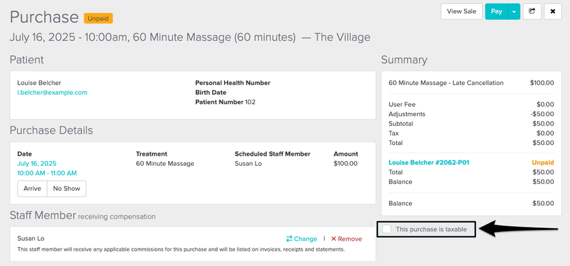Image resolution: width=570 pixels, height=266 pixels.
Task: Click the Adjustments -$50.00 value
Action: [x=542, y=114]
